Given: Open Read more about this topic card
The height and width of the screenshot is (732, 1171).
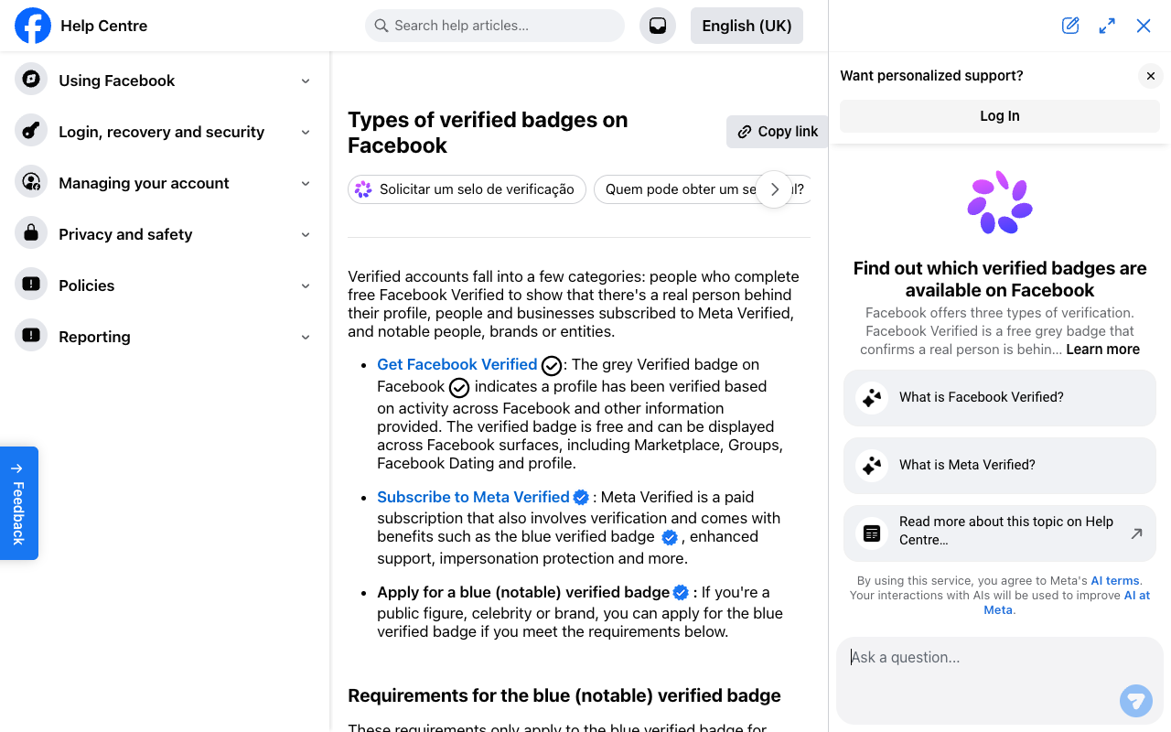Looking at the screenshot, I should click(x=1000, y=533).
